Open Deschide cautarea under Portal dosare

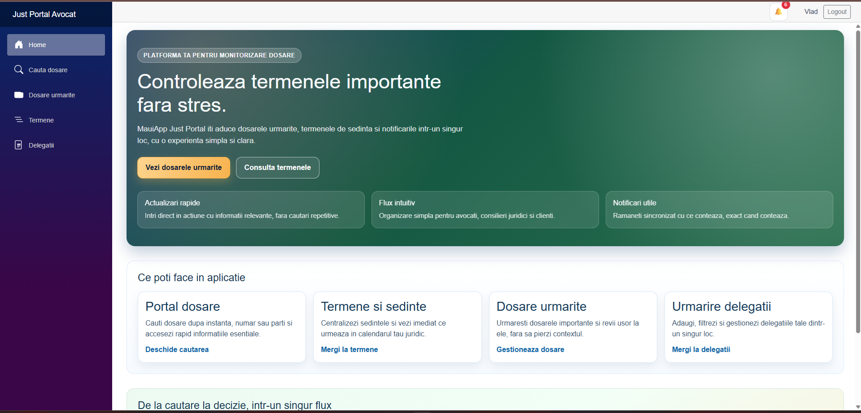177,349
